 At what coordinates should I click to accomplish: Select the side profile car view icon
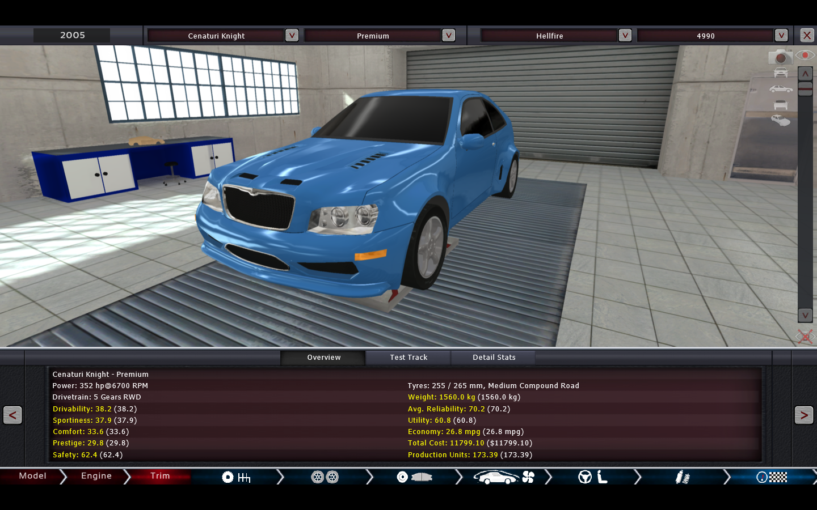pyautogui.click(x=781, y=89)
